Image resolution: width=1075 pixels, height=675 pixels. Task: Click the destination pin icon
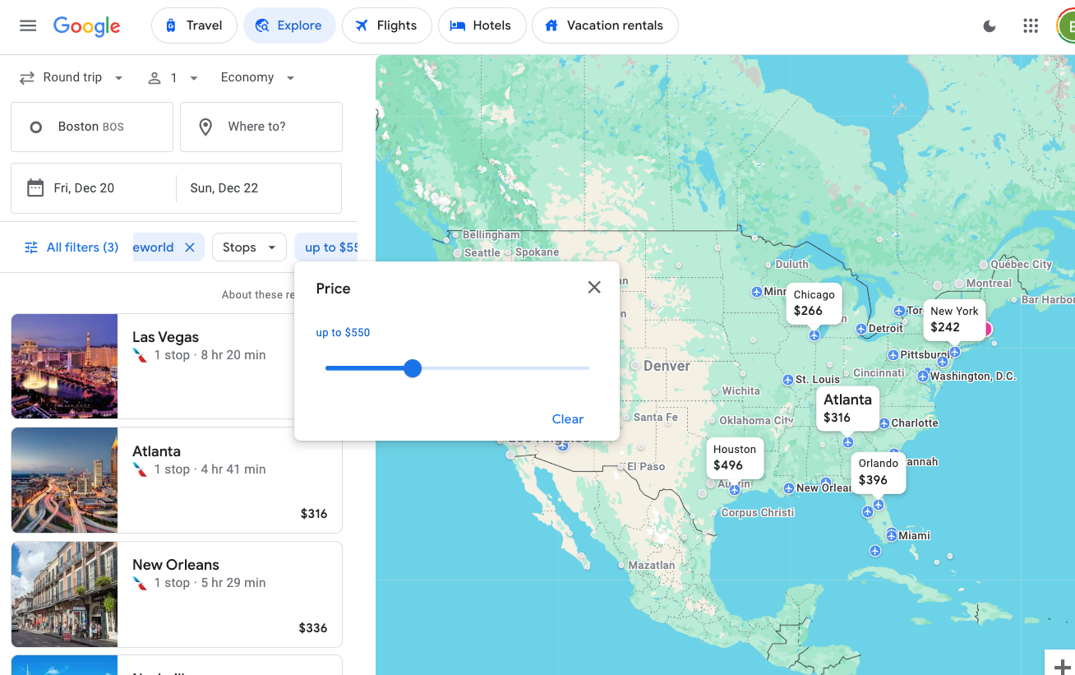[205, 127]
